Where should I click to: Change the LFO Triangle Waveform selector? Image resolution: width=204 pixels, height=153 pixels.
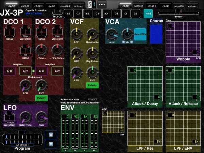click(x=10, y=118)
